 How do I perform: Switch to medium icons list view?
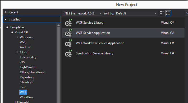(x=168, y=13)
